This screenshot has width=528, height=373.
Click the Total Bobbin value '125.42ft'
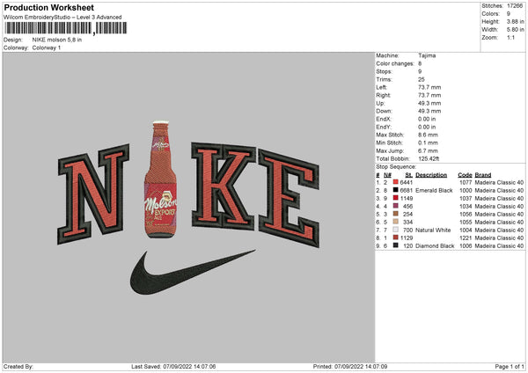(x=429, y=158)
